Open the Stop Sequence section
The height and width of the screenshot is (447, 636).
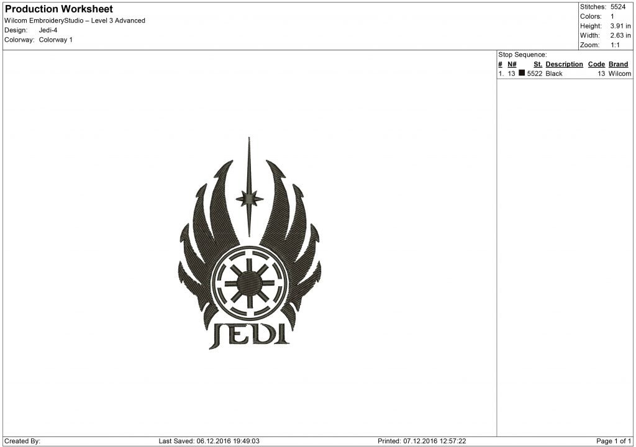[522, 54]
